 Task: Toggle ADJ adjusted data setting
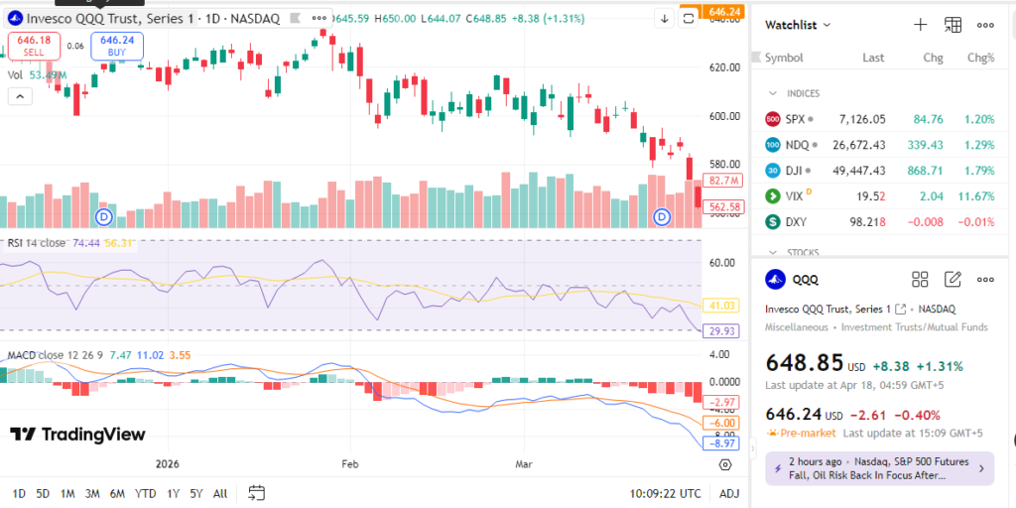[x=729, y=493]
